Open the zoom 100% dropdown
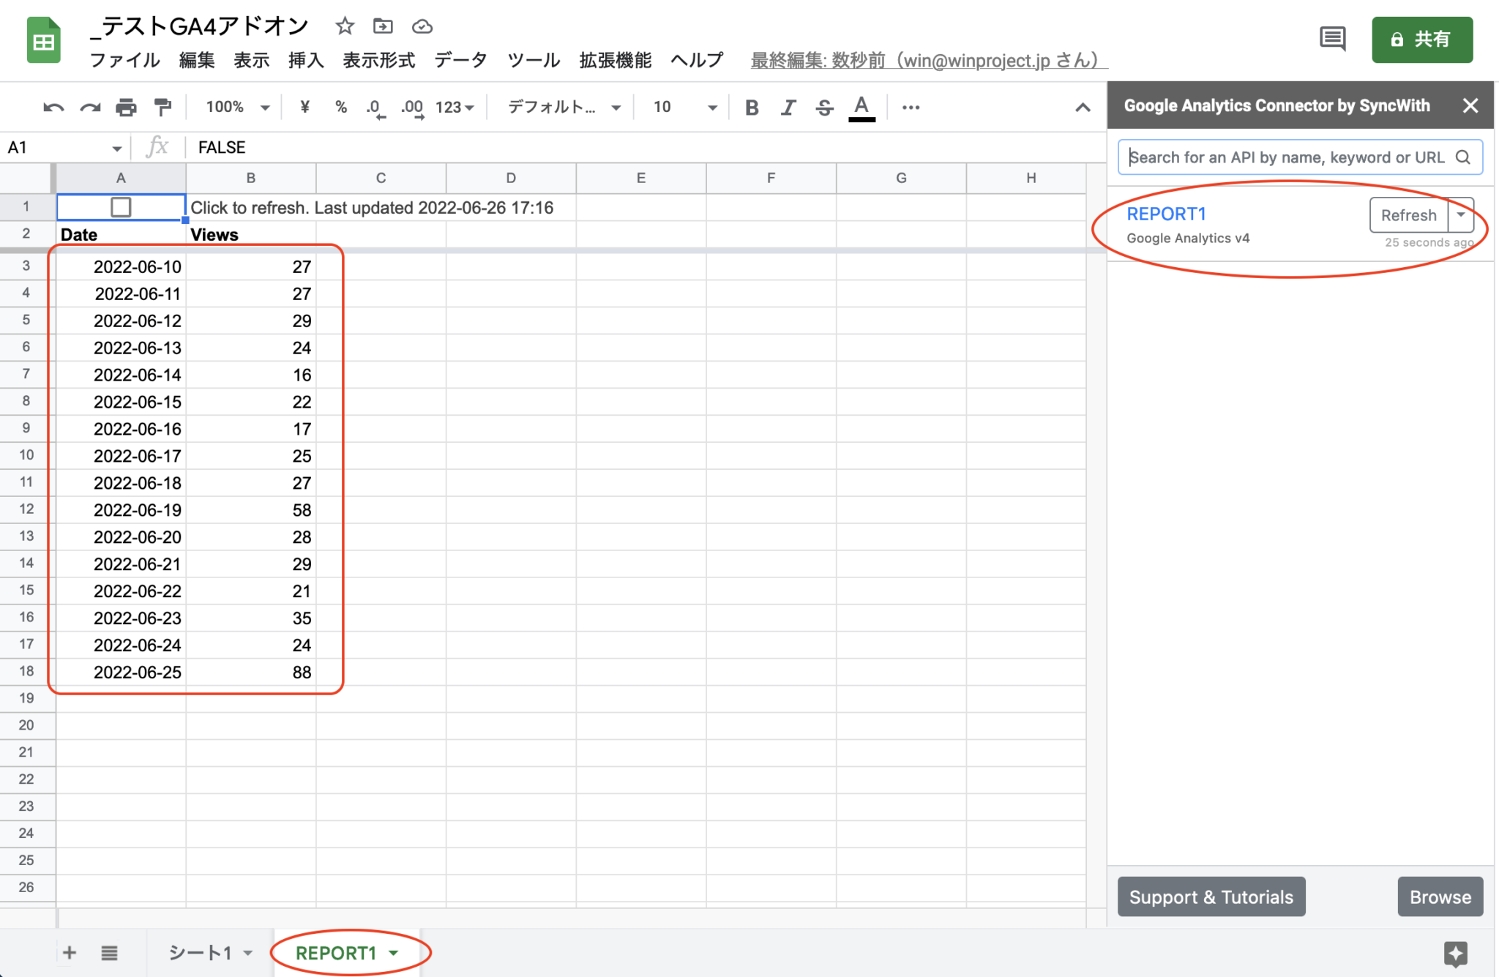Viewport: 1499px width, 977px height. pos(238,108)
